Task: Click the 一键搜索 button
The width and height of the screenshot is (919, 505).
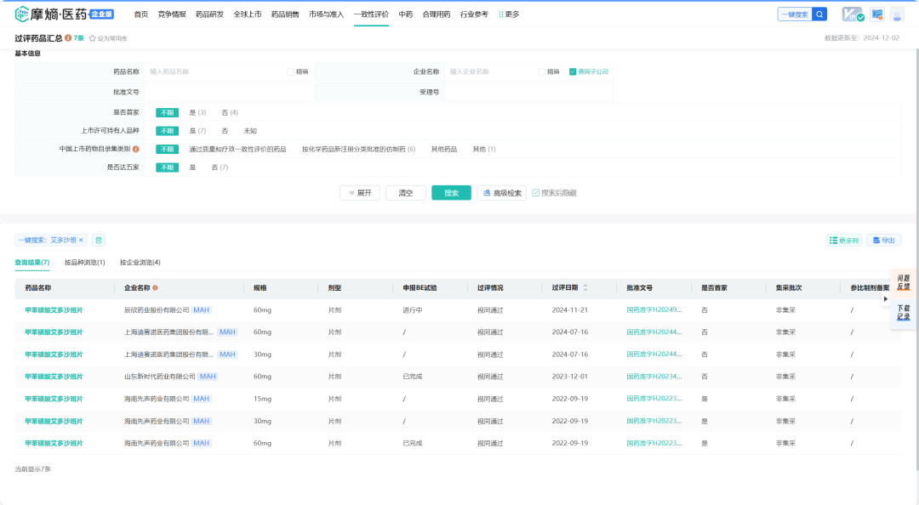Action: [x=795, y=14]
